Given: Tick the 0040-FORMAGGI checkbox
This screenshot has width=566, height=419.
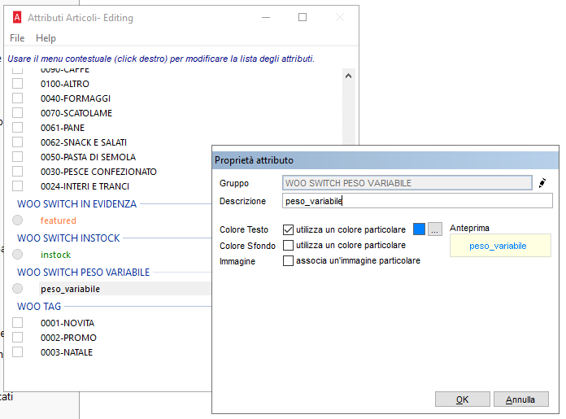Looking at the screenshot, I should click(17, 98).
